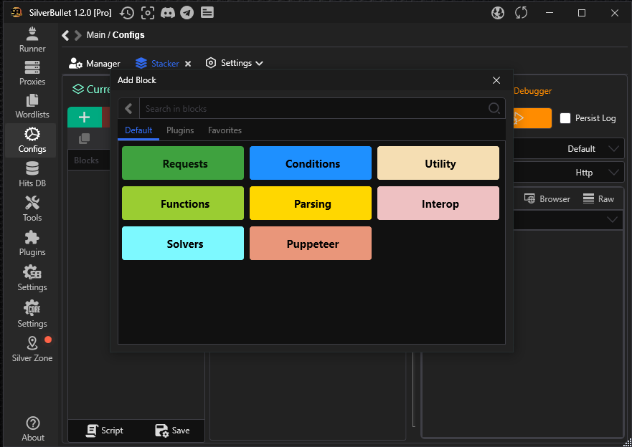Open SB Settings in the sidebar
The width and height of the screenshot is (632, 447).
coord(32,279)
